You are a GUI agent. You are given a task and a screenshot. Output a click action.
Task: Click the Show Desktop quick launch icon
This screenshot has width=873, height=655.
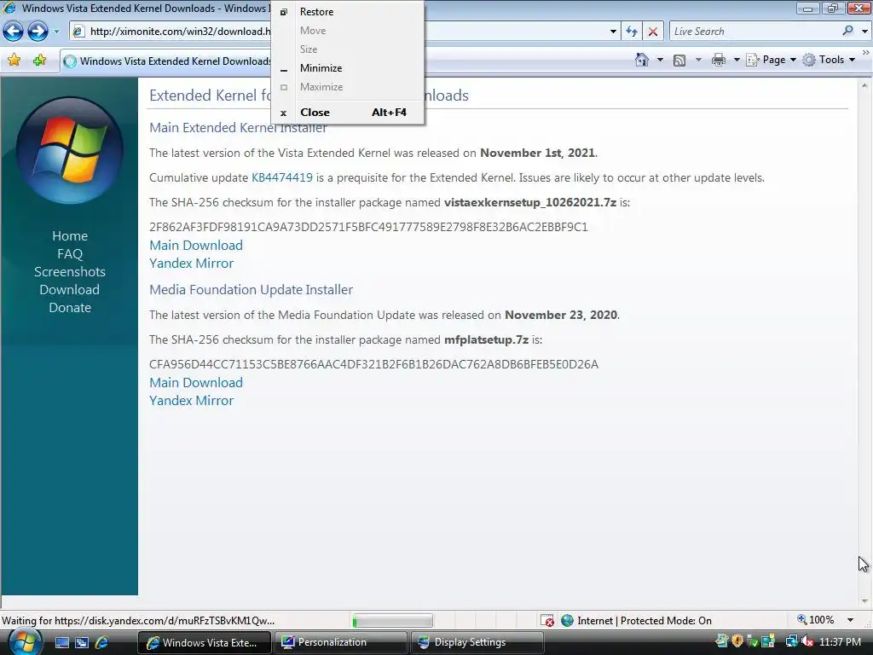pos(61,642)
